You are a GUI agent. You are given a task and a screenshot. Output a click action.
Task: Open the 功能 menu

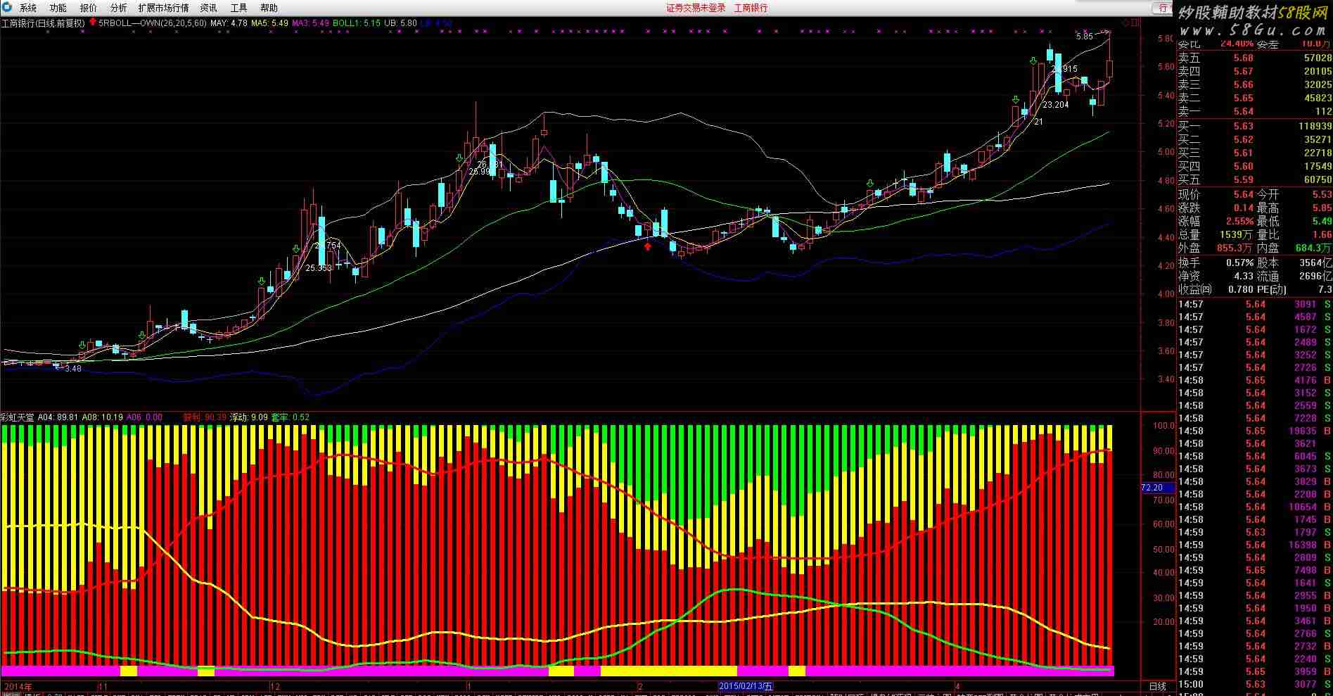pyautogui.click(x=58, y=8)
